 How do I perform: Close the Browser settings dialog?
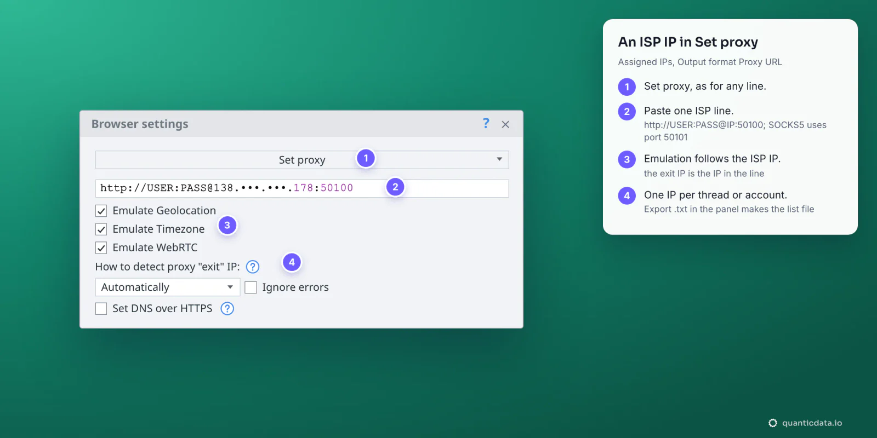pyautogui.click(x=505, y=124)
